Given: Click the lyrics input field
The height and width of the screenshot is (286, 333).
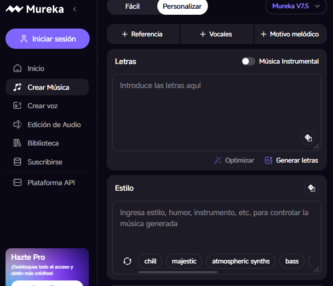Looking at the screenshot, I should pos(217,112).
